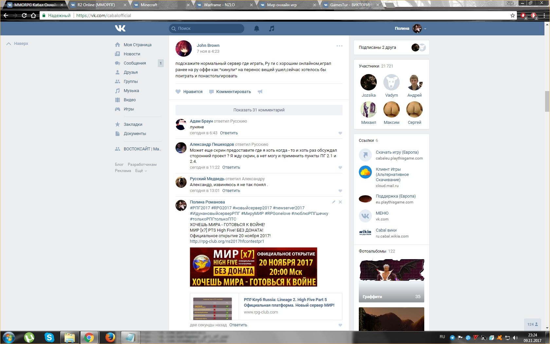
Task: Show 31 hidden comments
Action: (x=259, y=110)
